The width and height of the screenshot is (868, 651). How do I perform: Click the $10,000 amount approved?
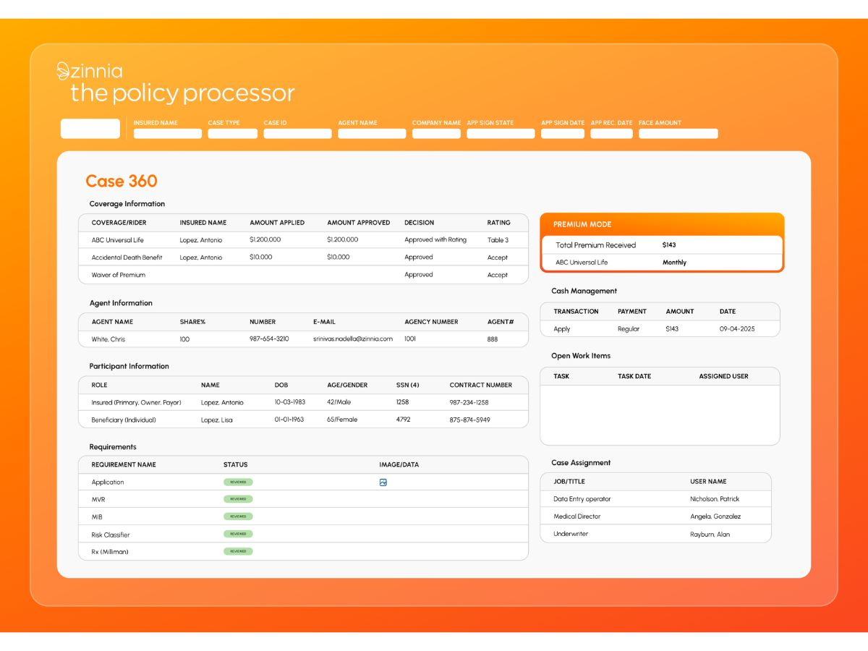339,258
